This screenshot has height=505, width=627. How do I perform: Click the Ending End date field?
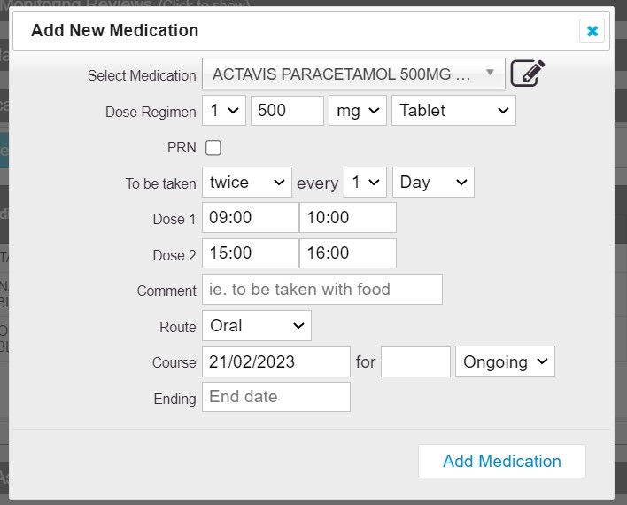click(276, 397)
